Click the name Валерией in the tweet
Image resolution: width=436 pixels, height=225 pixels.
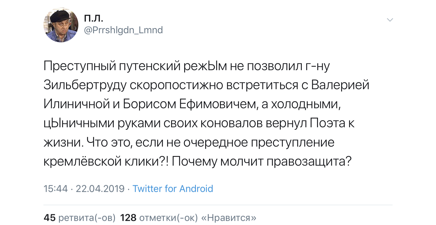click(x=340, y=86)
